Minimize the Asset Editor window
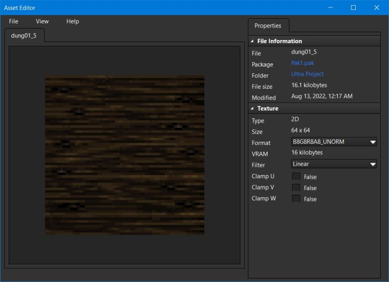The image size is (389, 282). pyautogui.click(x=329, y=7)
